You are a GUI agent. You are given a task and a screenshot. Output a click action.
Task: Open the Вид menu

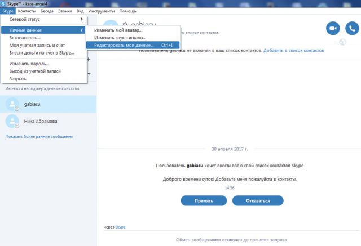(x=80, y=11)
